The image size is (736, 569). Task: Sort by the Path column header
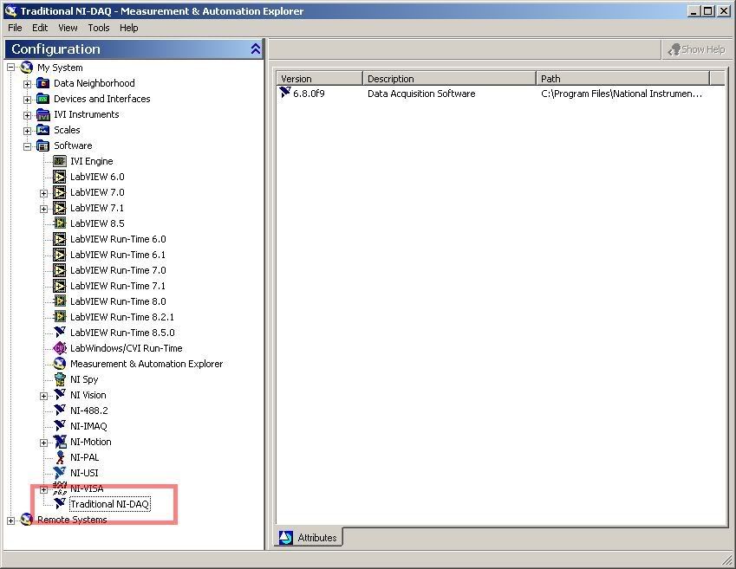point(623,78)
